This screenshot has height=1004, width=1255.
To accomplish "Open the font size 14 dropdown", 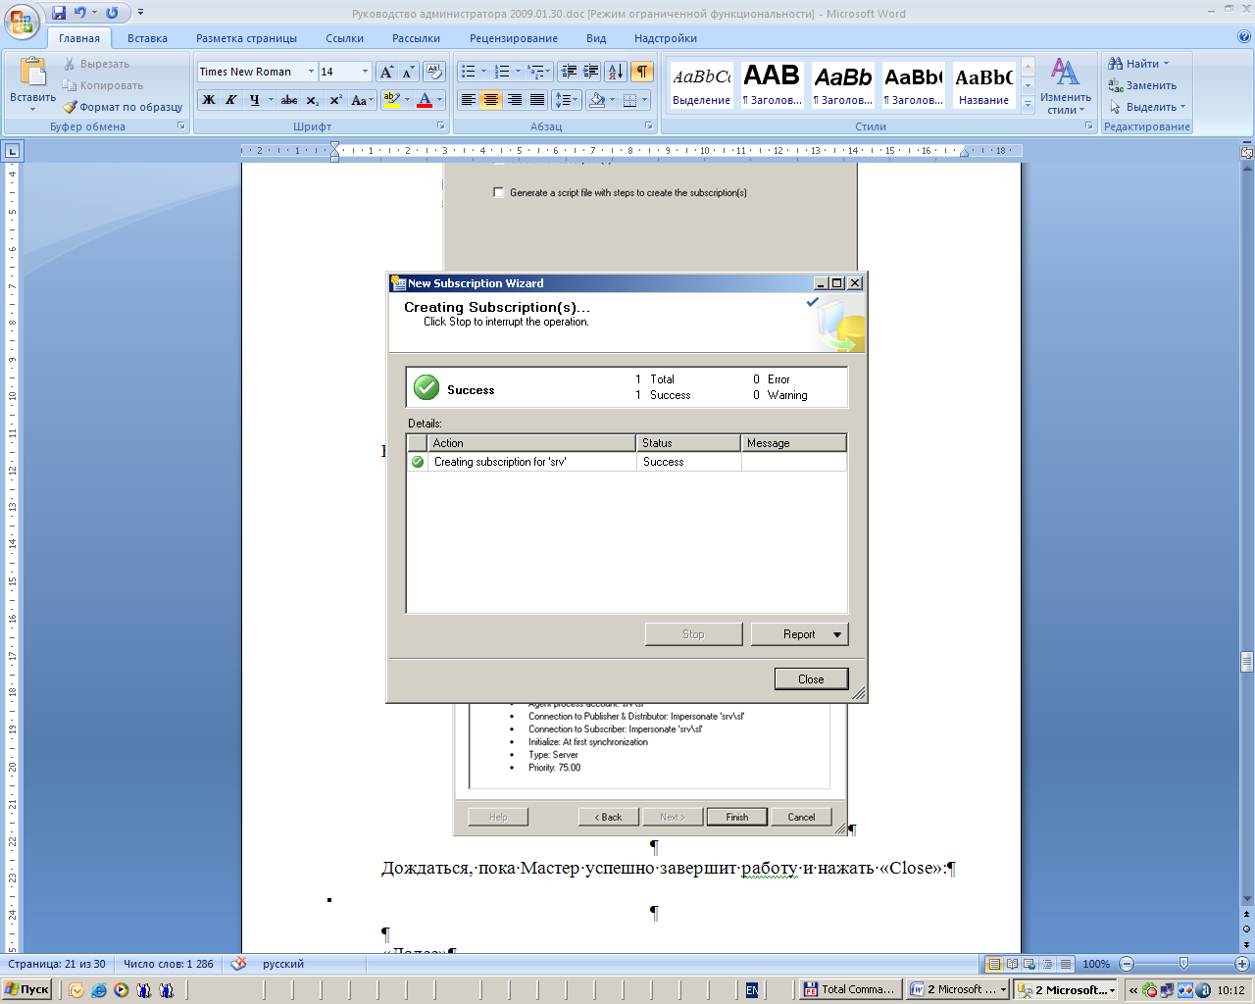I will click(365, 72).
